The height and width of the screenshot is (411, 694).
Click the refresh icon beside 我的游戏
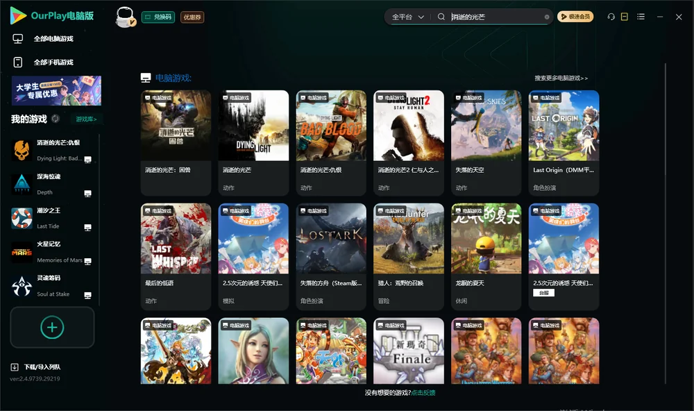[56, 119]
